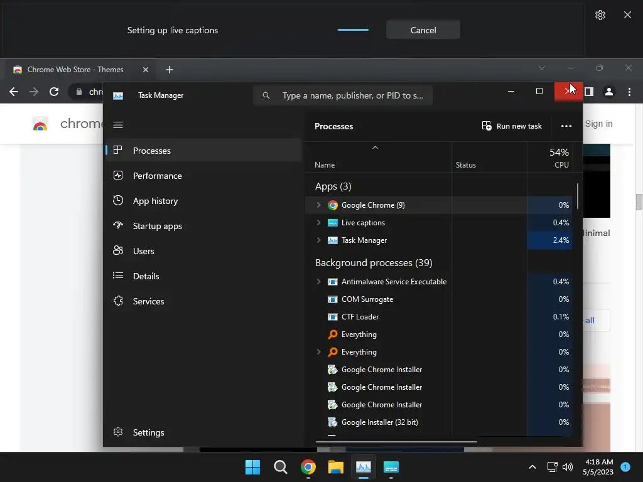
Task: Open Windows Start menu on taskbar
Action: coord(252,467)
